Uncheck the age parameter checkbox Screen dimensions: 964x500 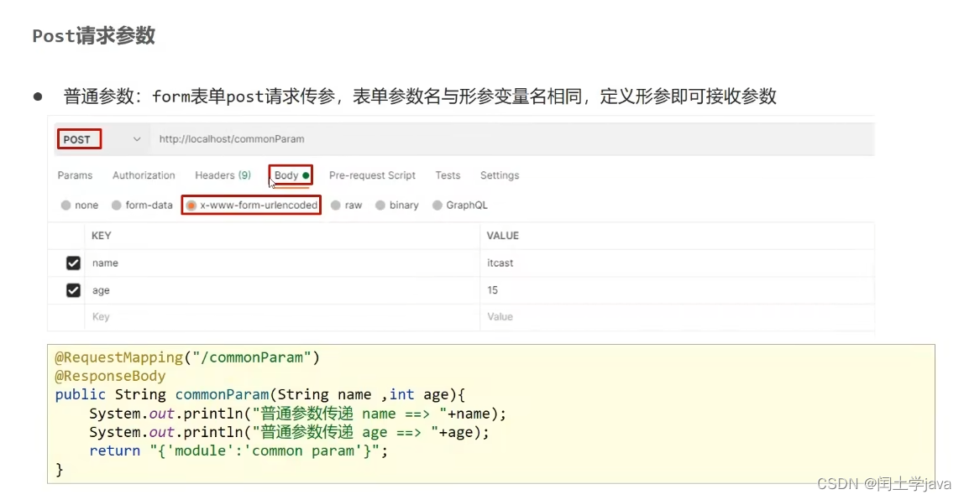[73, 290]
